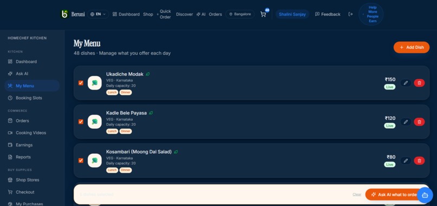
Task: Click Ask AI what to order button
Action: (x=394, y=195)
